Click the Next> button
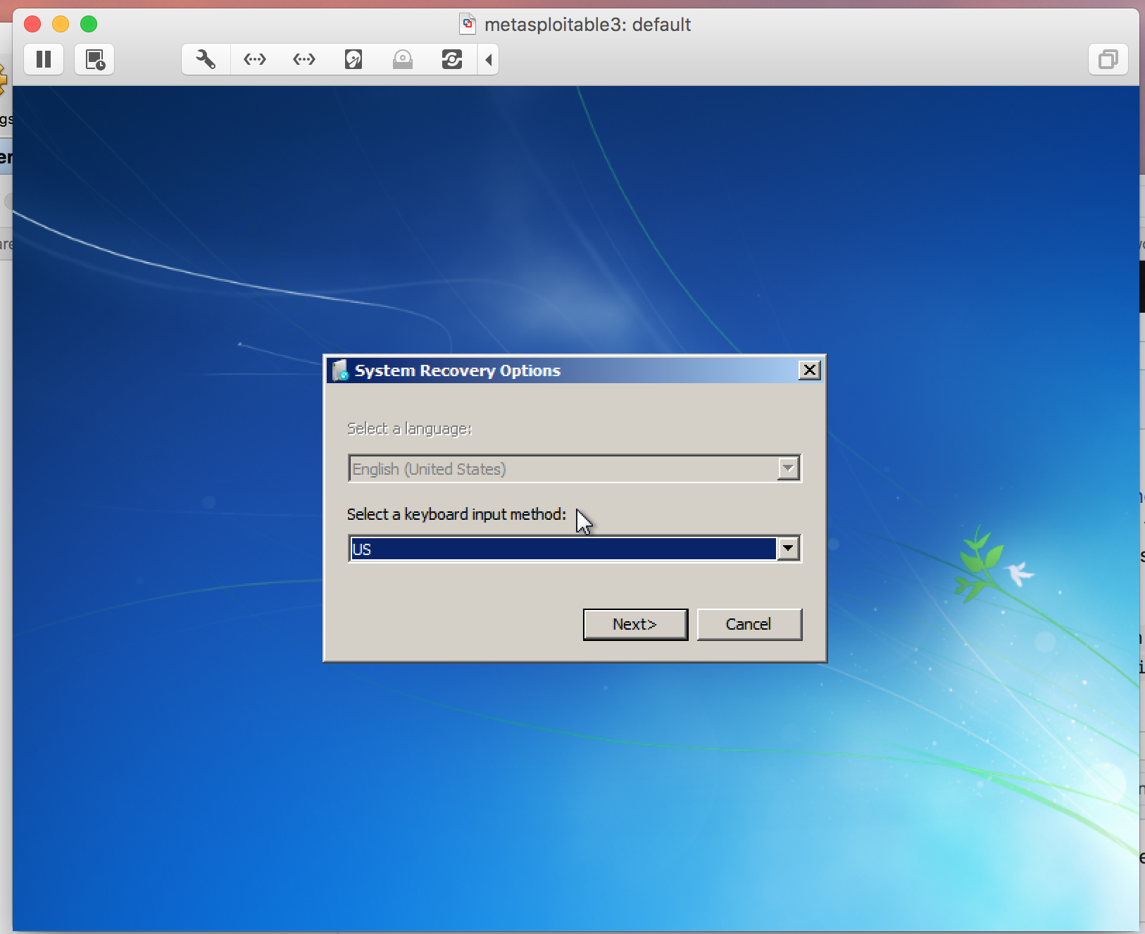Screen dimensions: 1145x934 [x=635, y=624]
